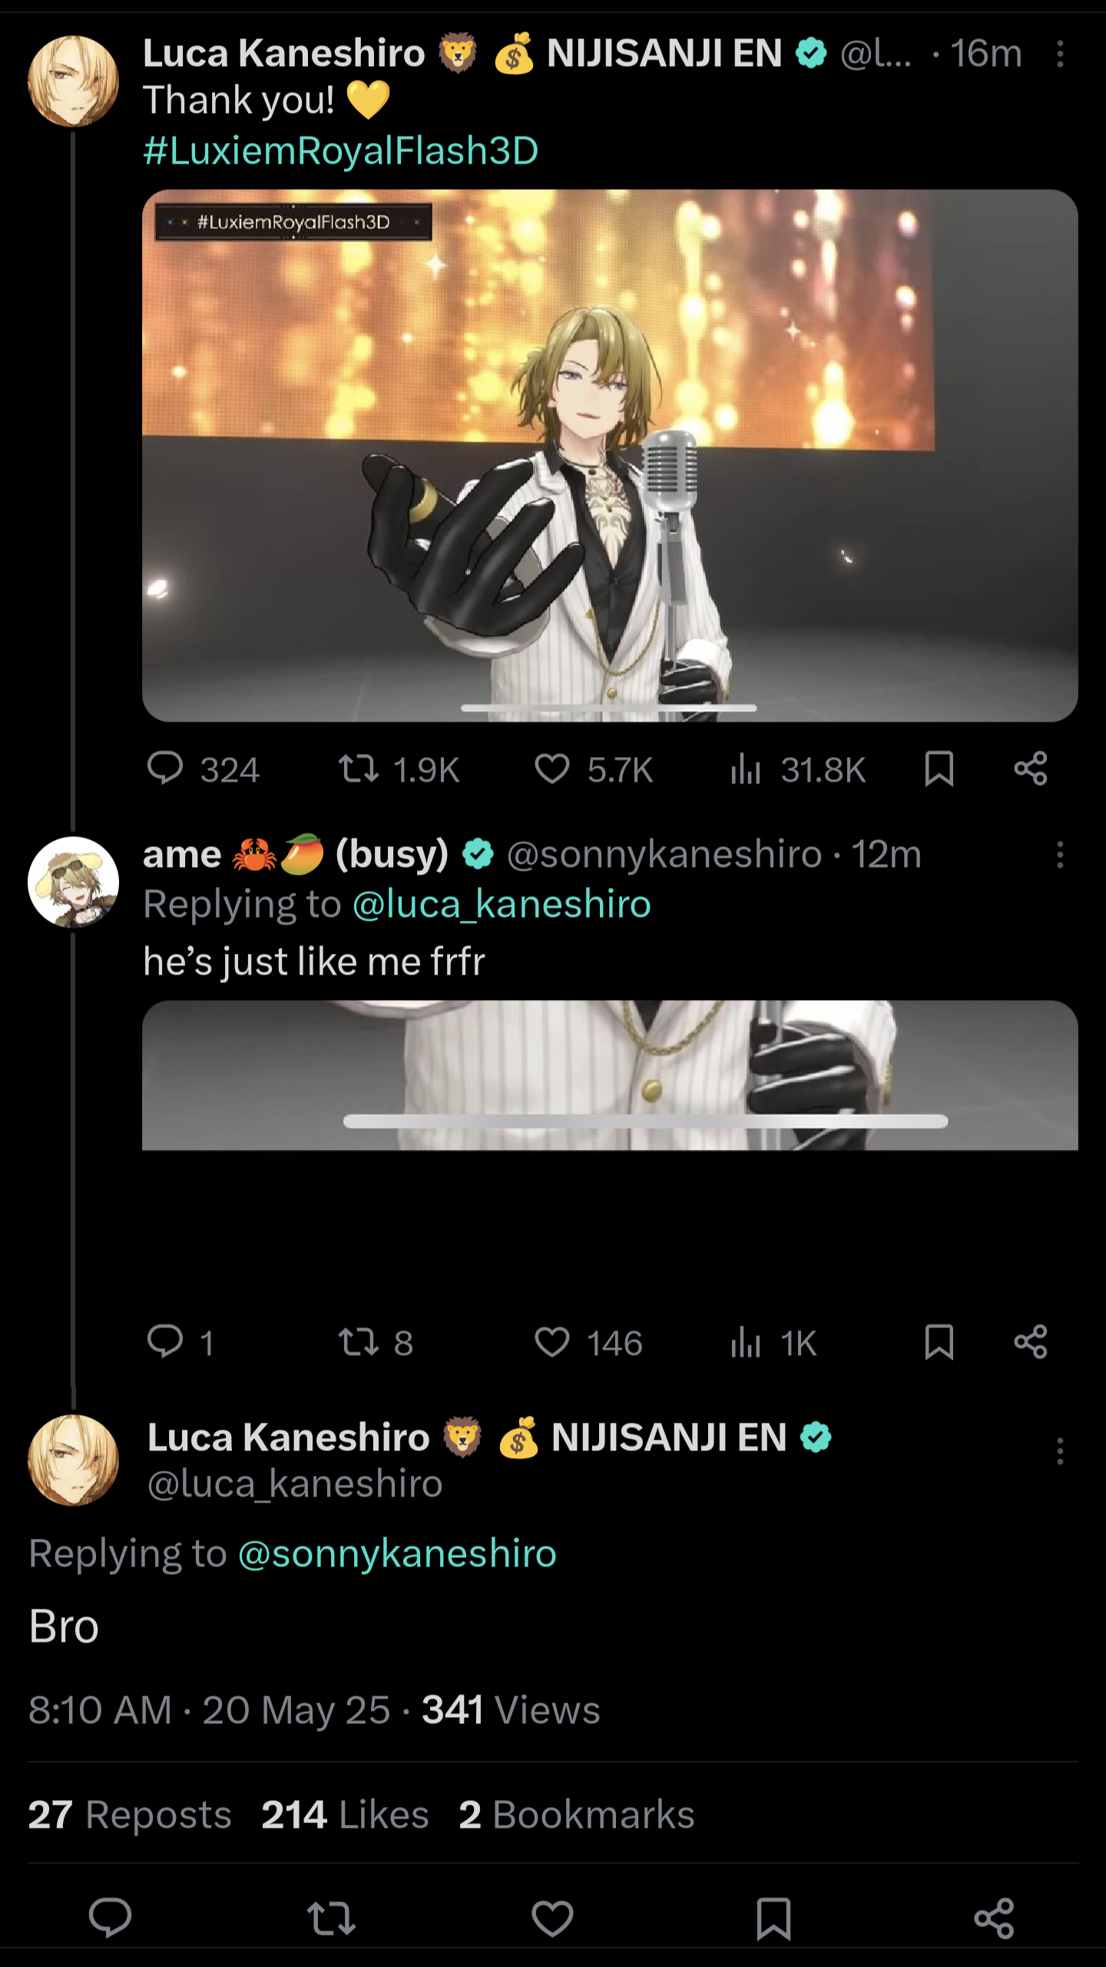Open the @sonnykaneshiro mention in 'Bro' reply
Image resolution: width=1106 pixels, height=1967 pixels.
point(396,1553)
